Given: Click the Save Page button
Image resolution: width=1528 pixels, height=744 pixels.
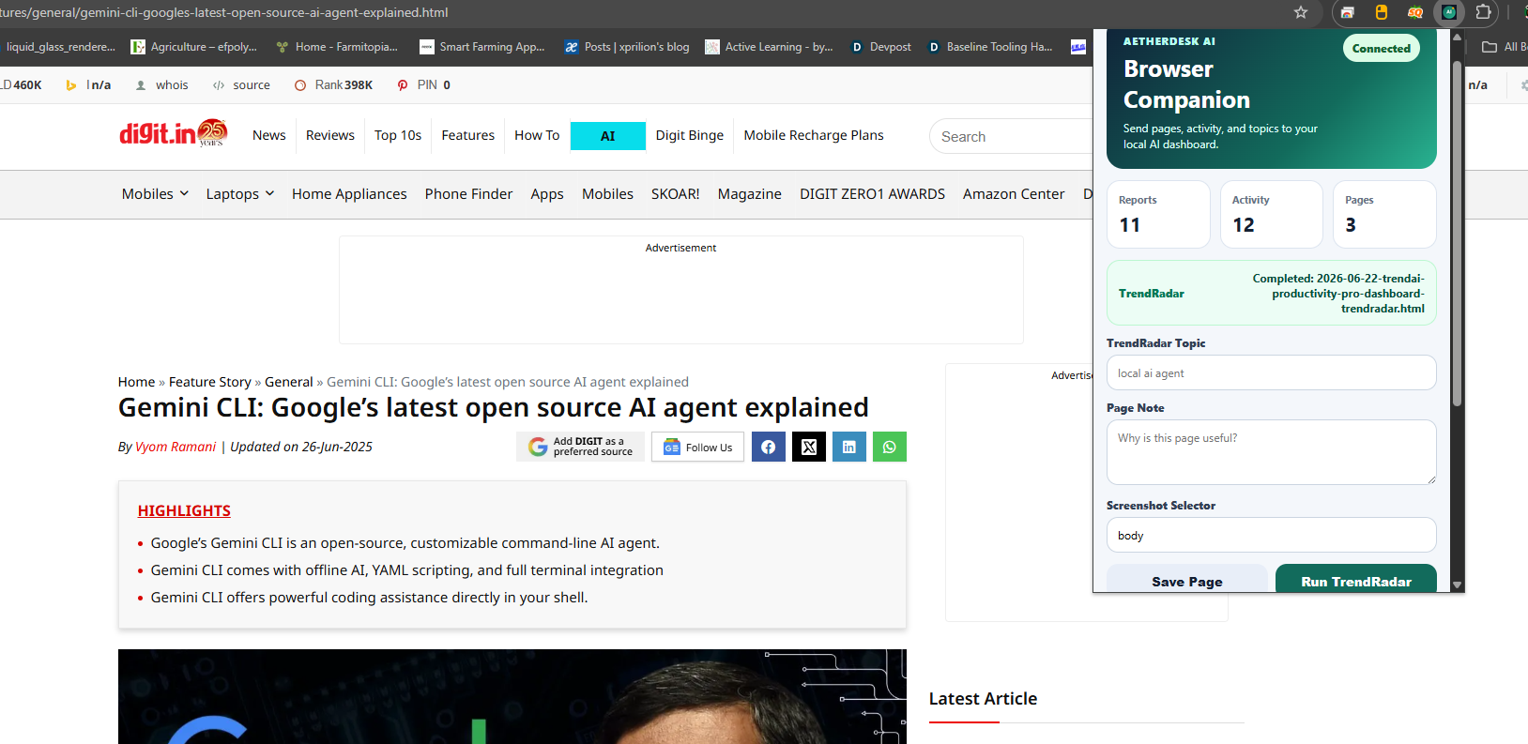Looking at the screenshot, I should 1187,580.
